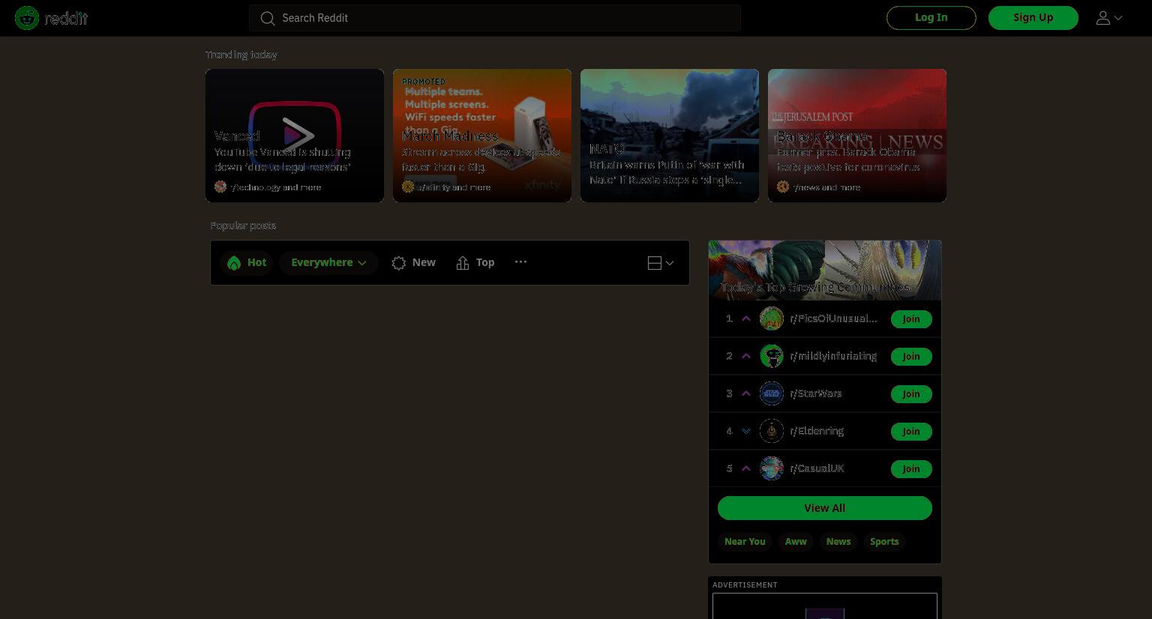Click the Search Reddit input field
The width and height of the screenshot is (1152, 619).
click(x=495, y=18)
